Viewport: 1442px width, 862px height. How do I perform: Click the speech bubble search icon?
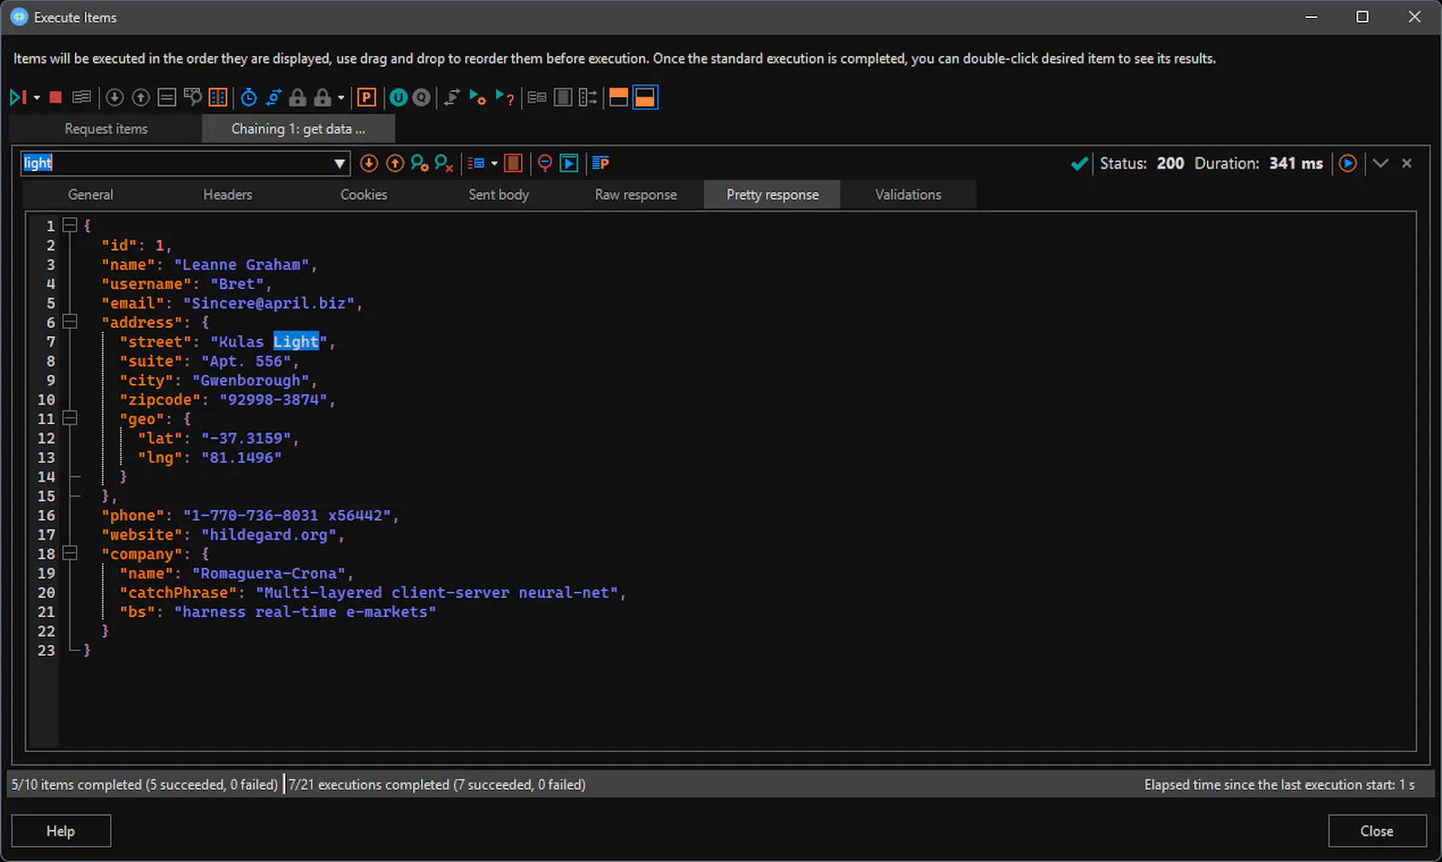point(192,97)
